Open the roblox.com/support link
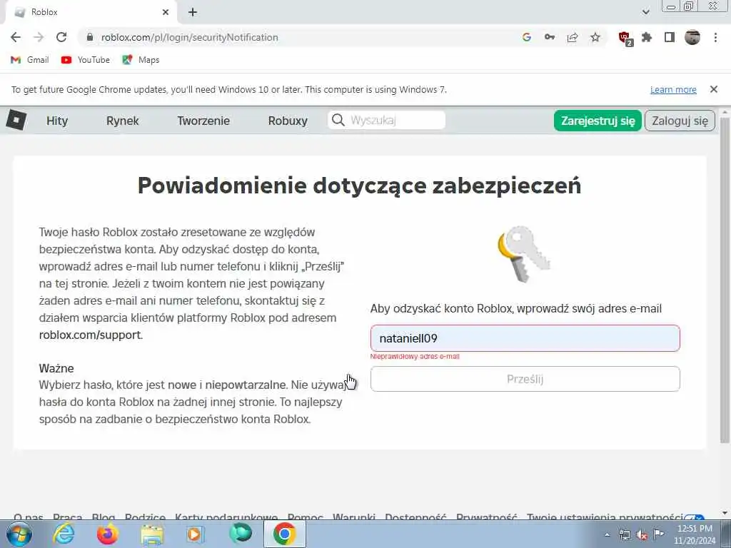Screen dimensions: 731x548 pyautogui.click(x=90, y=335)
